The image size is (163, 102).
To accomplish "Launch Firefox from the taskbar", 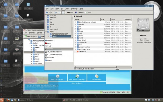I will (8, 100).
